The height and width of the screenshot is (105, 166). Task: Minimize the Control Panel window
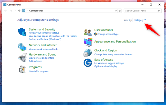coord(142,5)
